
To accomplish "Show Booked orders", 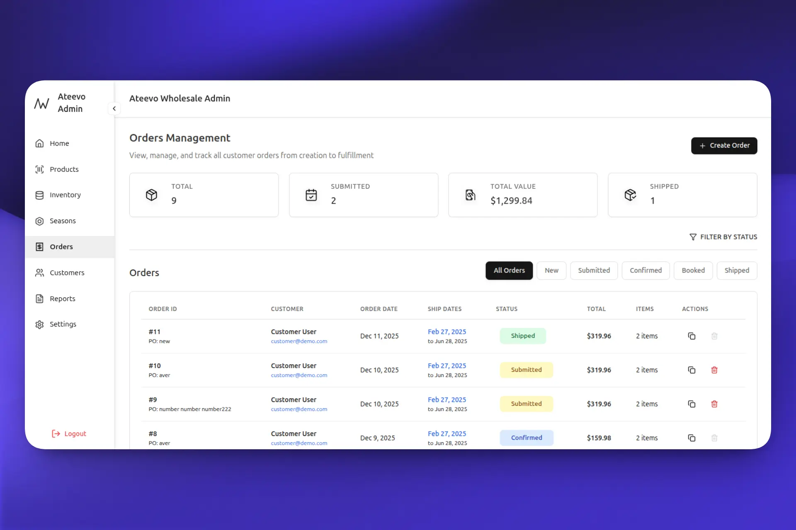I will pos(693,270).
